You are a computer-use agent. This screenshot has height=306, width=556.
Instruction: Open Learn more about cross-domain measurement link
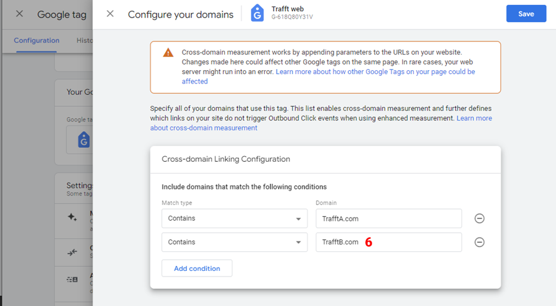(x=474, y=119)
